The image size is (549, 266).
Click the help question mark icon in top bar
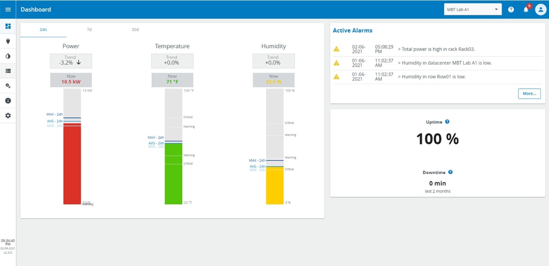click(x=511, y=9)
